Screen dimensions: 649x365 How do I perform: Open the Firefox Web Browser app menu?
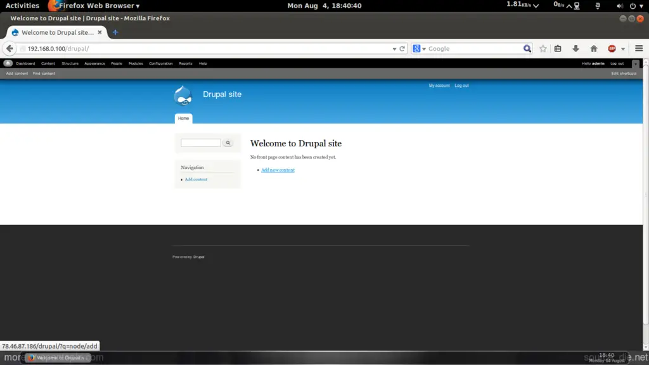[x=94, y=6]
